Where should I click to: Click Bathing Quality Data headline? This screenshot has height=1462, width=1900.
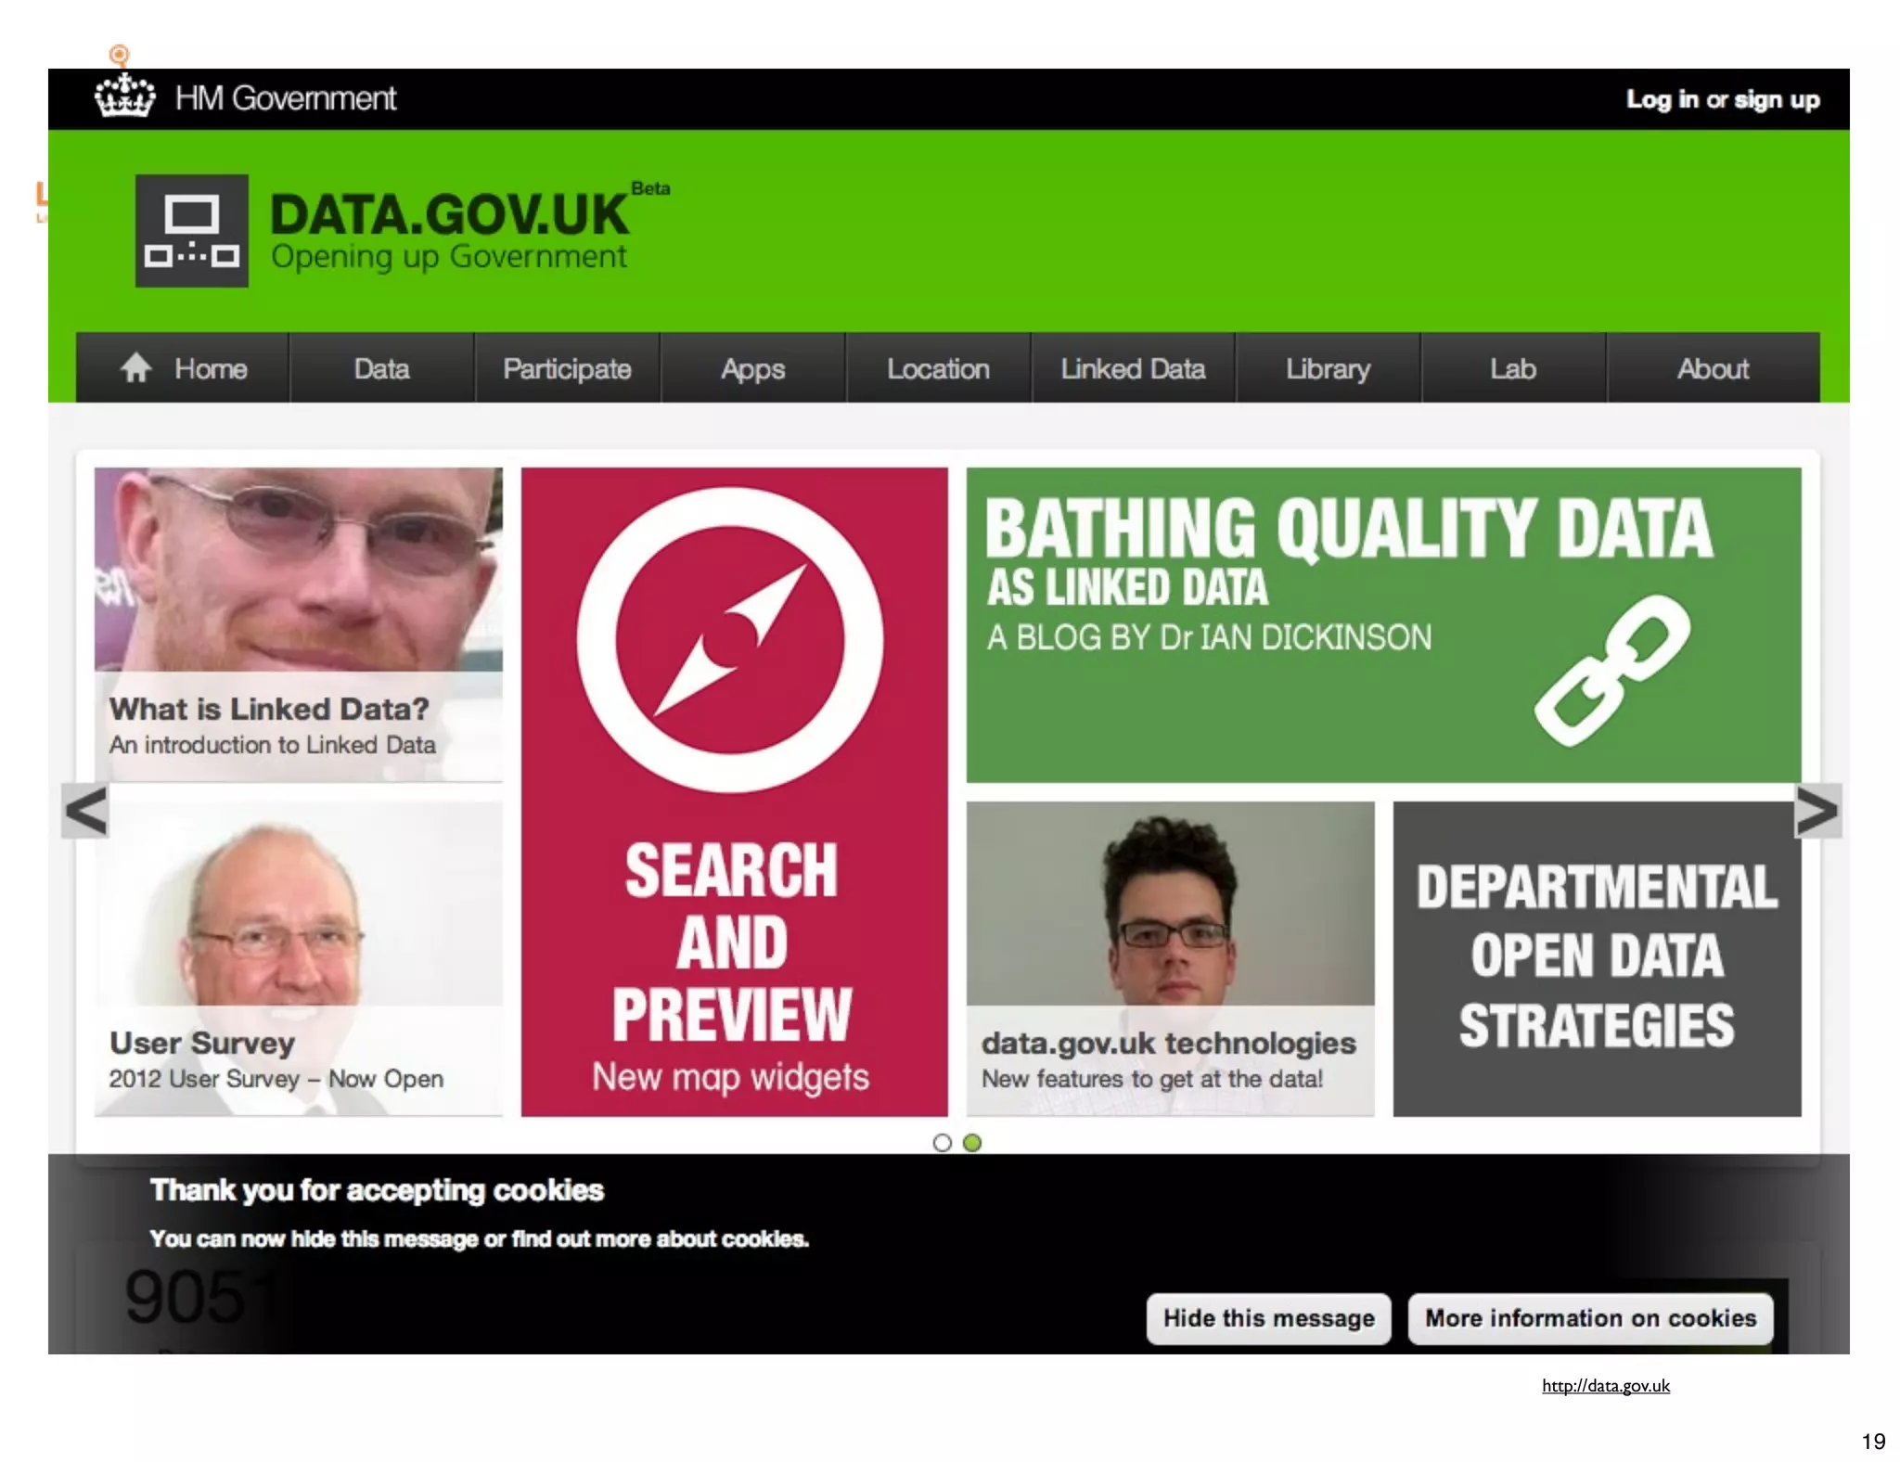click(1348, 528)
